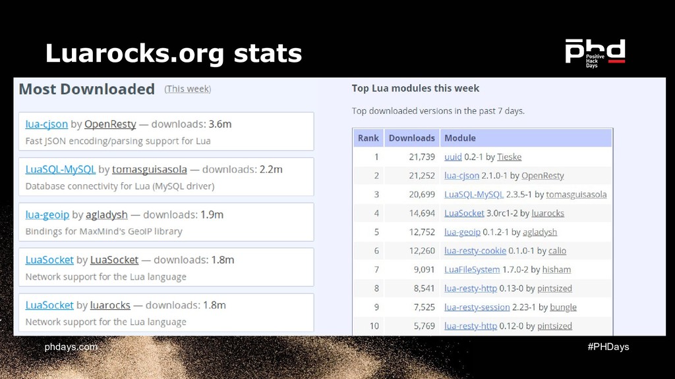This screenshot has height=379, width=675.
Task: Click agladysh author link next to 1.9m downloads
Action: (x=107, y=215)
